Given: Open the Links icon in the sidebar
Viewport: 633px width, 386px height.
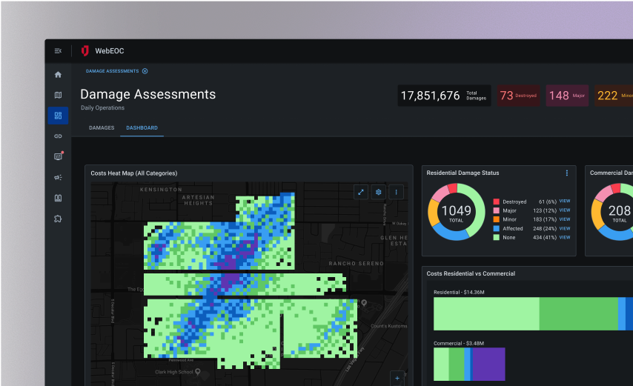Looking at the screenshot, I should [58, 136].
